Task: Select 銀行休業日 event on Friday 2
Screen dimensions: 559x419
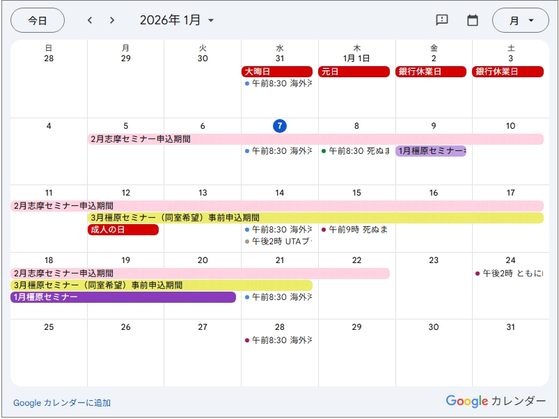Action: [x=431, y=72]
